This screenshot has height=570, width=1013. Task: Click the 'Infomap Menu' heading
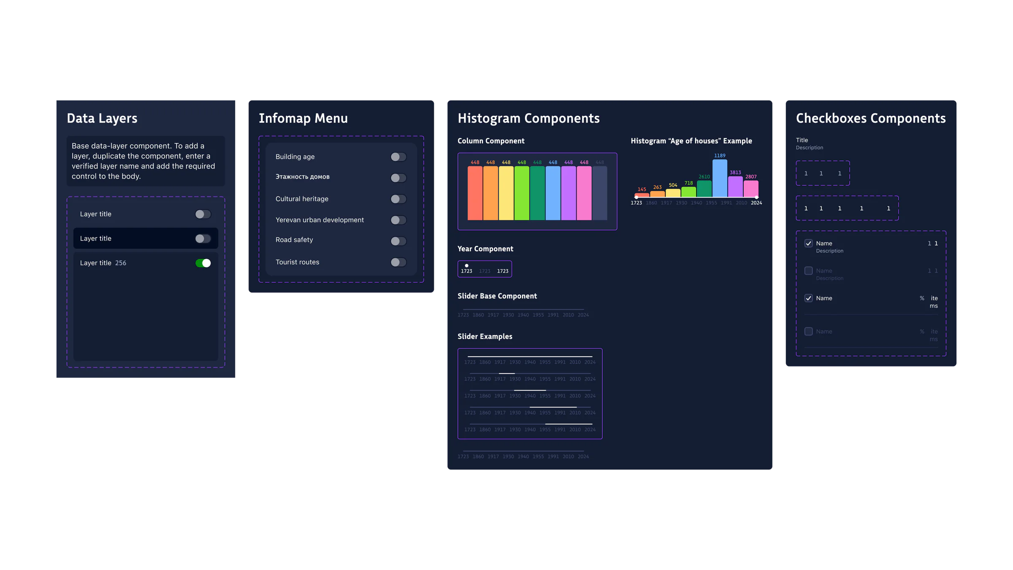point(303,118)
